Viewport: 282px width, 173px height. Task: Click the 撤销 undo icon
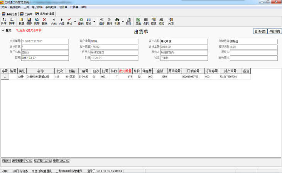tap(81, 21)
